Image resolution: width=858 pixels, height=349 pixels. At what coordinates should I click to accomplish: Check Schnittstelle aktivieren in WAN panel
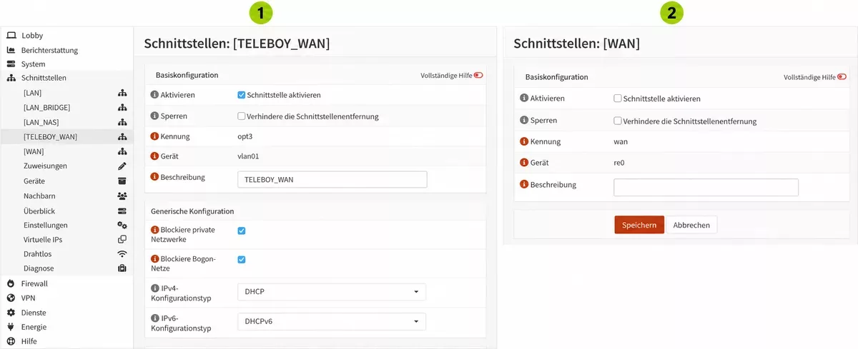click(x=618, y=98)
